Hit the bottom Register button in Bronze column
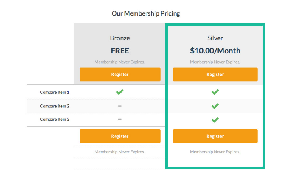This screenshot has width=292, height=182. [120, 136]
